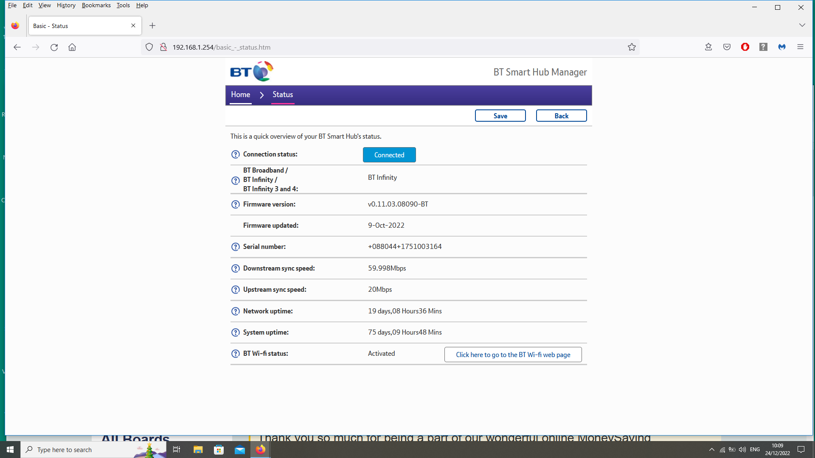Viewport: 815px width, 458px height.
Task: Open help for Firmware version
Action: pyautogui.click(x=236, y=204)
